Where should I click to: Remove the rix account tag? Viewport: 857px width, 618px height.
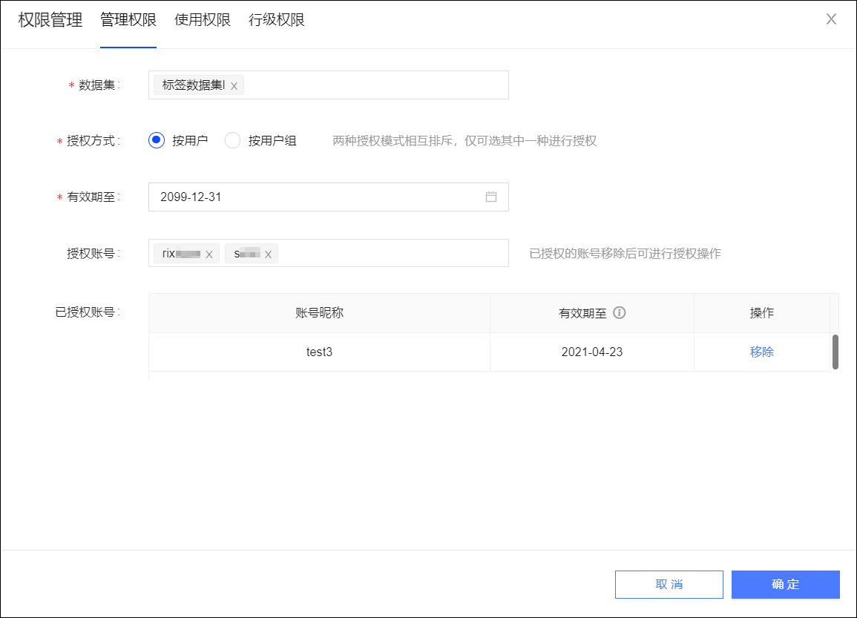click(208, 254)
